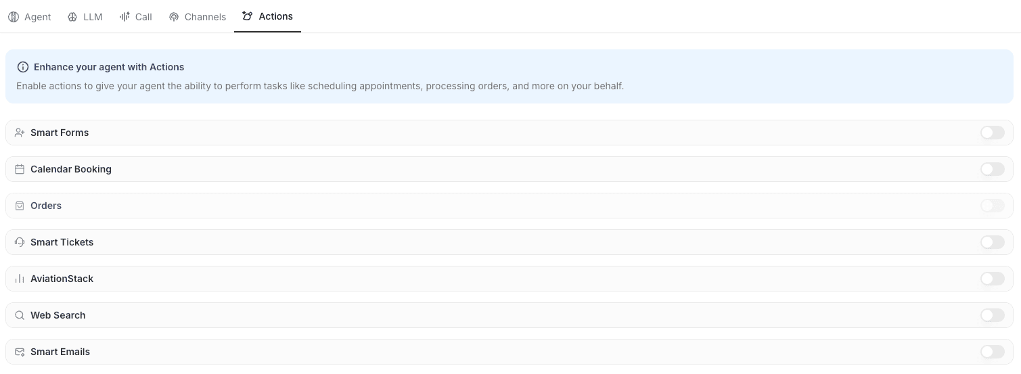Switch on Smart Tickets
The width and height of the screenshot is (1021, 374).
[x=992, y=242]
